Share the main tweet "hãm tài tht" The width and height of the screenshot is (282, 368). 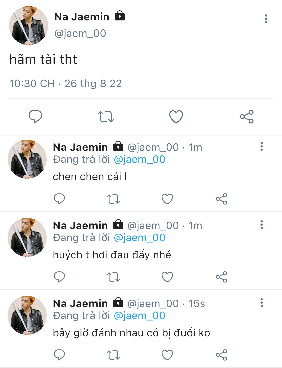click(247, 117)
